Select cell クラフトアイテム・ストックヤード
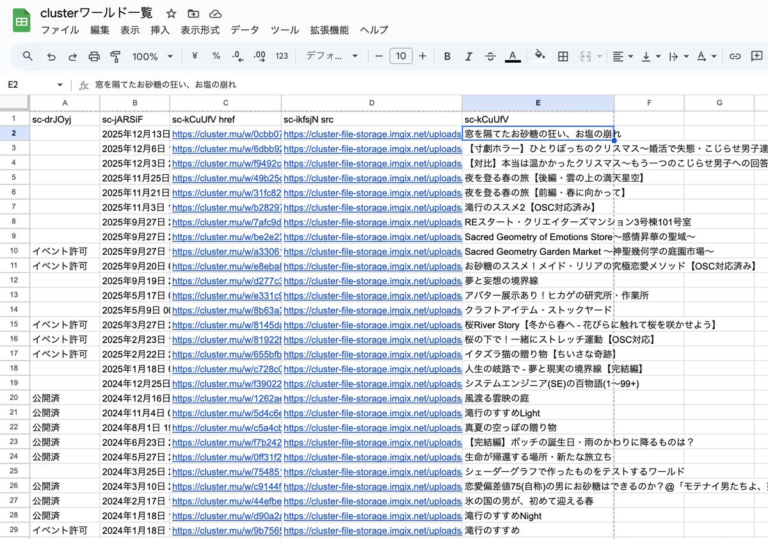This screenshot has height=539, width=768. 538,310
